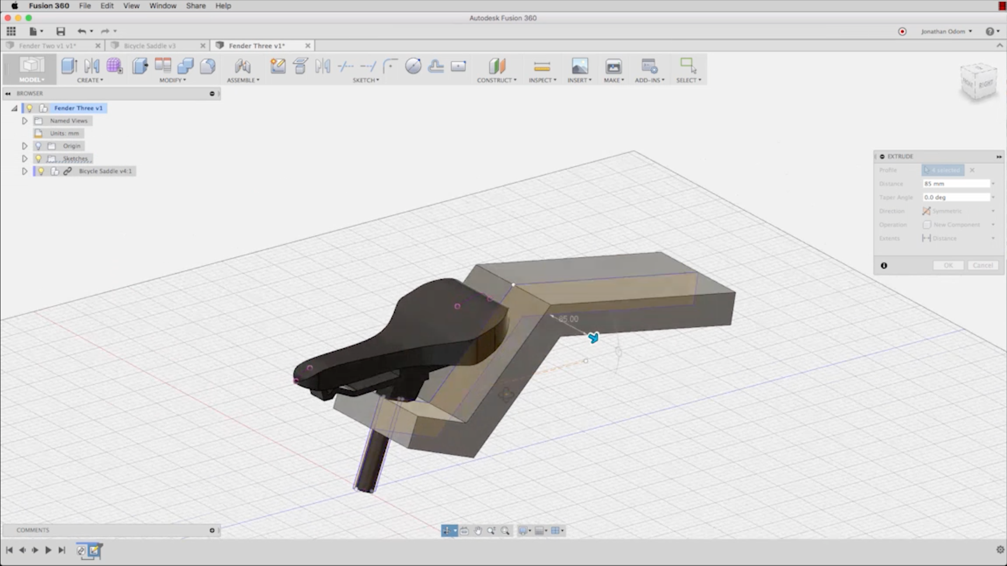Screen dimensions: 1007x566
Task: Open the Operation New Component dropdown
Action: 958,224
